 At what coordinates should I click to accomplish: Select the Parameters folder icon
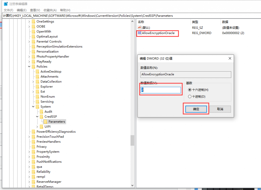pos(46,122)
